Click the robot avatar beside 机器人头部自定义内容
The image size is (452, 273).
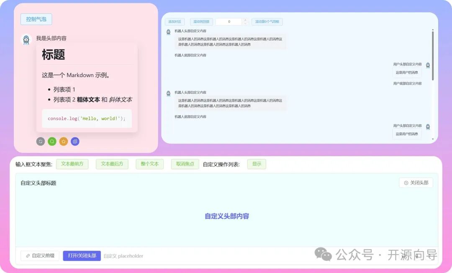tap(169, 31)
